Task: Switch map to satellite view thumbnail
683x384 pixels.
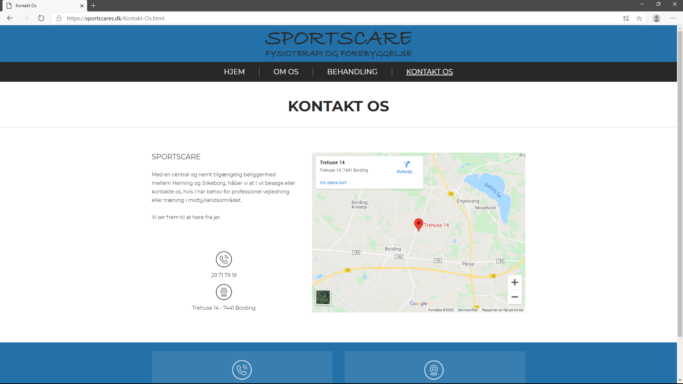Action: pyautogui.click(x=323, y=297)
